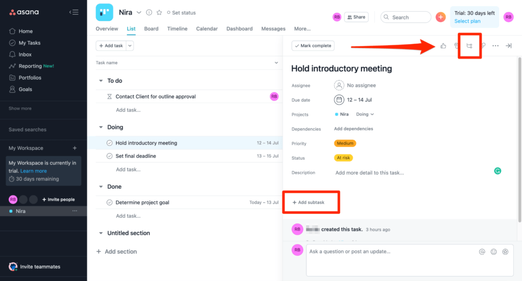The width and height of the screenshot is (522, 281).
Task: Star the Nira project as favorite
Action: tap(159, 12)
